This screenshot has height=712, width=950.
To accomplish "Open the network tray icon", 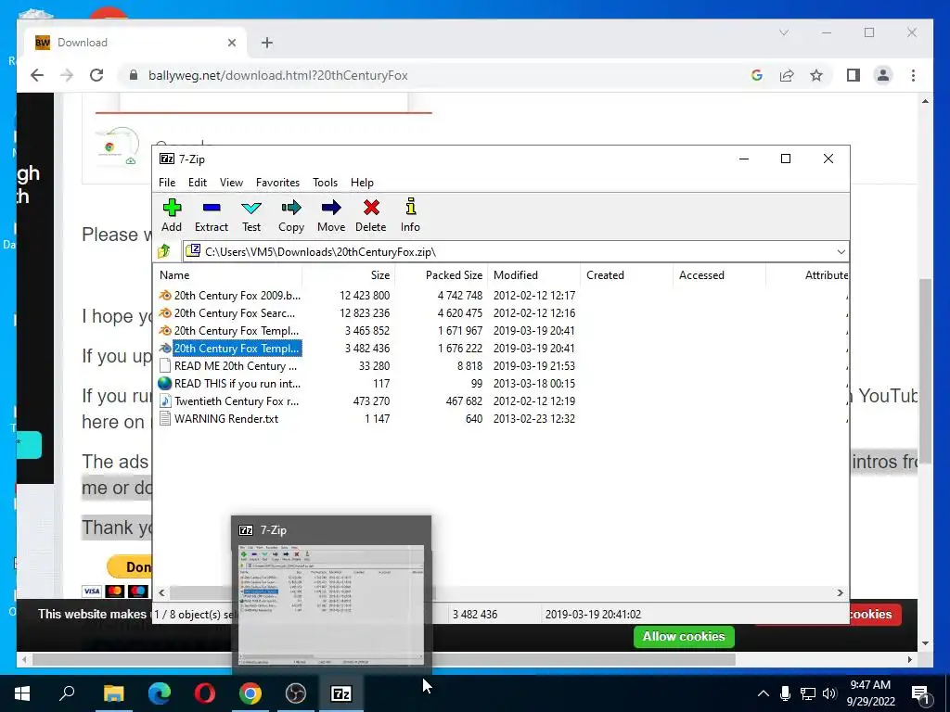I will [x=808, y=693].
